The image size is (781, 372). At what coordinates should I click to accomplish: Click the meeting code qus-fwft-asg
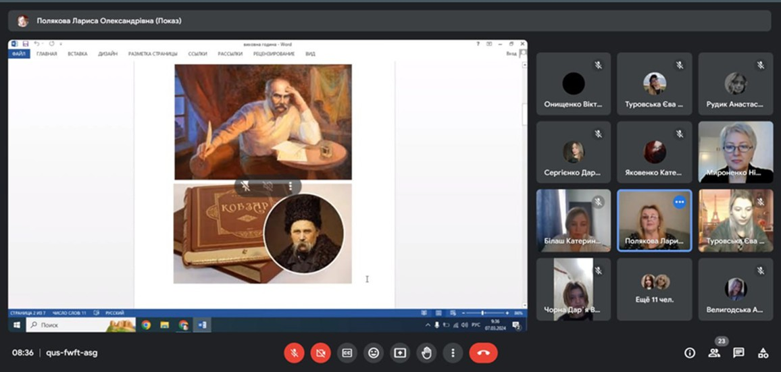pos(72,353)
